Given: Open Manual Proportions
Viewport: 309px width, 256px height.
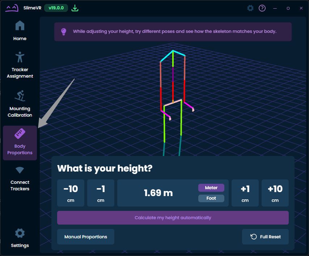Looking at the screenshot, I should [86, 237].
